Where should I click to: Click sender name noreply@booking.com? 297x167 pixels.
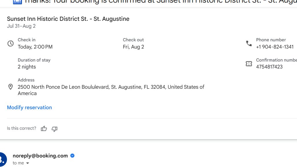pos(40,156)
